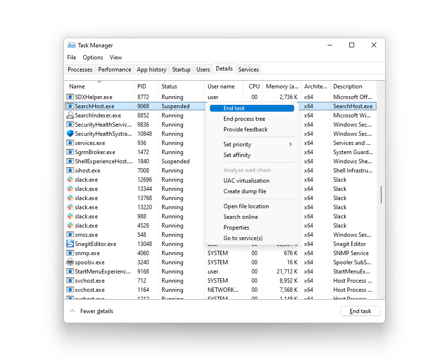Click Slack icon for PID 12696

[x=70, y=180]
